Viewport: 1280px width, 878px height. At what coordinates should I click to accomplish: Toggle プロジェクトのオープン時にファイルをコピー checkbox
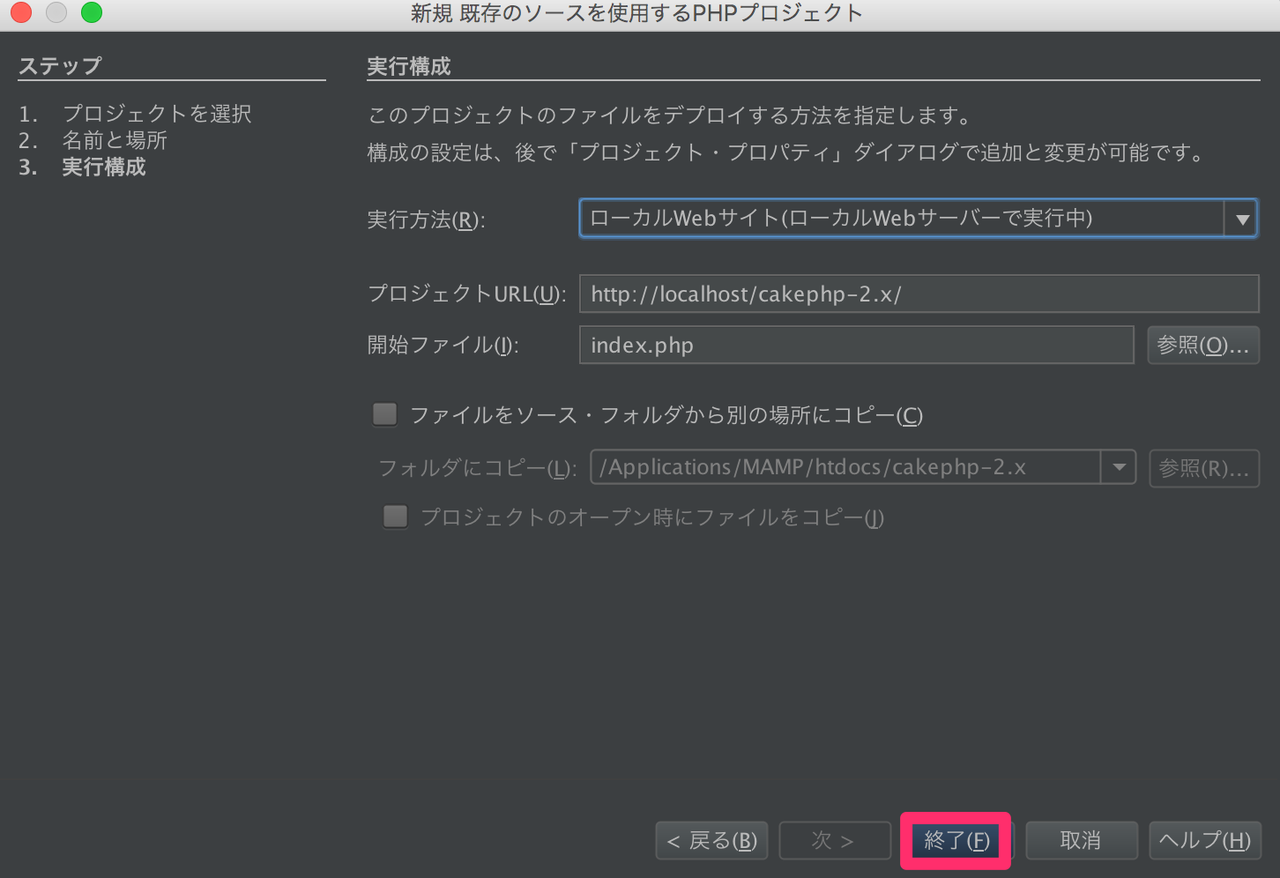tap(395, 516)
